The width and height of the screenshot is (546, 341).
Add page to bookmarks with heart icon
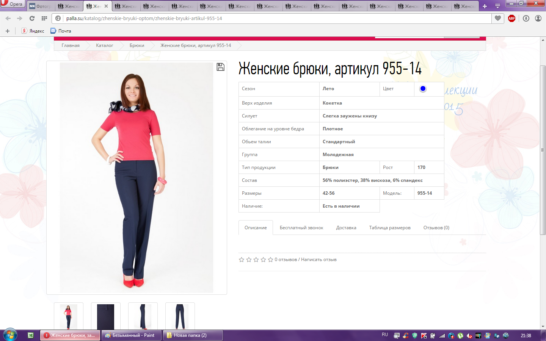[498, 18]
